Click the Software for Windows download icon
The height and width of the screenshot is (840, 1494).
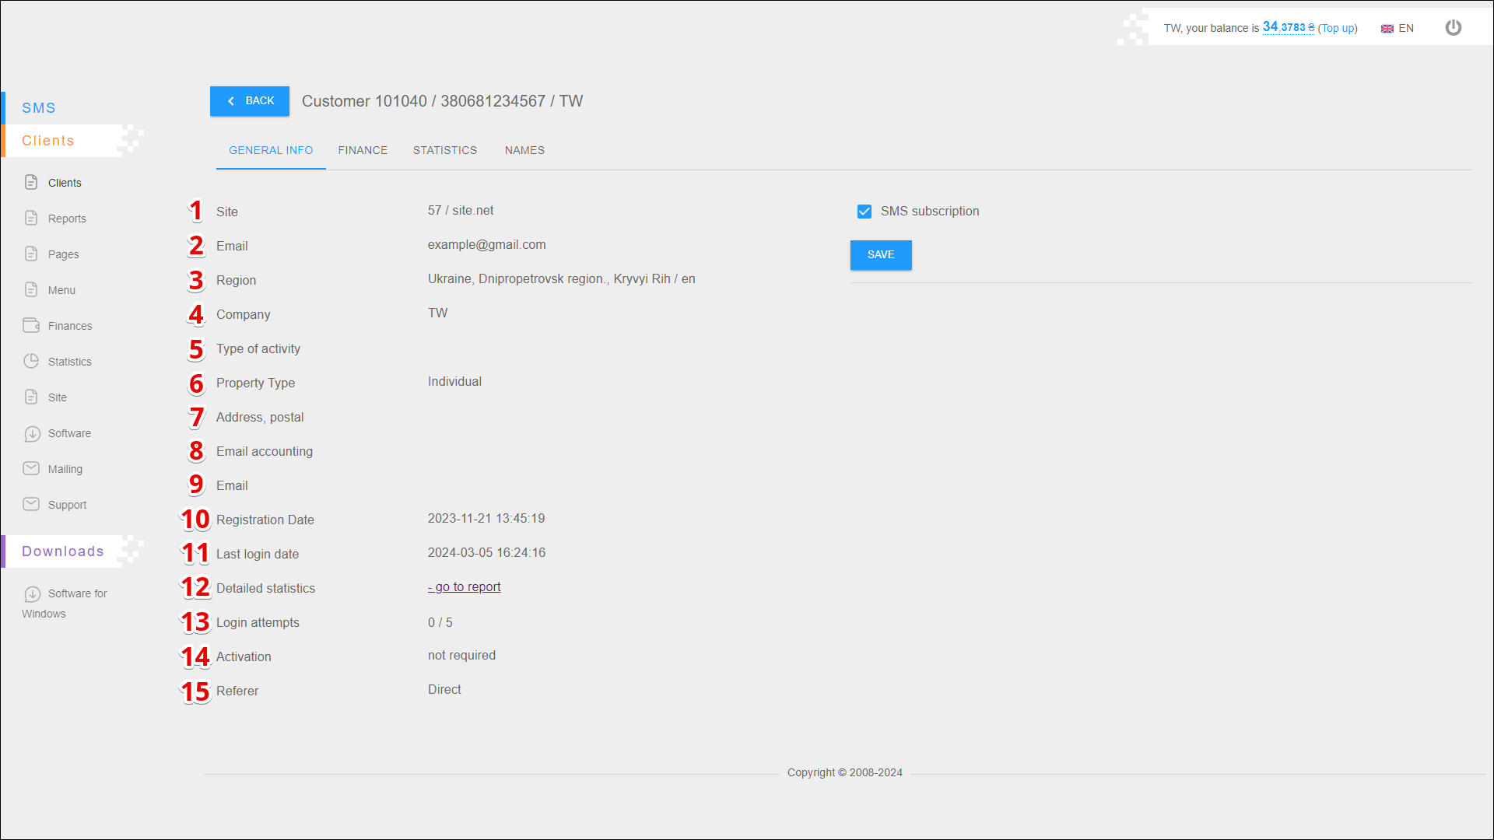tap(32, 593)
